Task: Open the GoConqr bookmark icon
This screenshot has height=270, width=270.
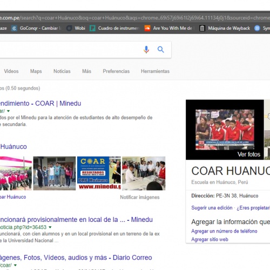Action: tap(14, 28)
